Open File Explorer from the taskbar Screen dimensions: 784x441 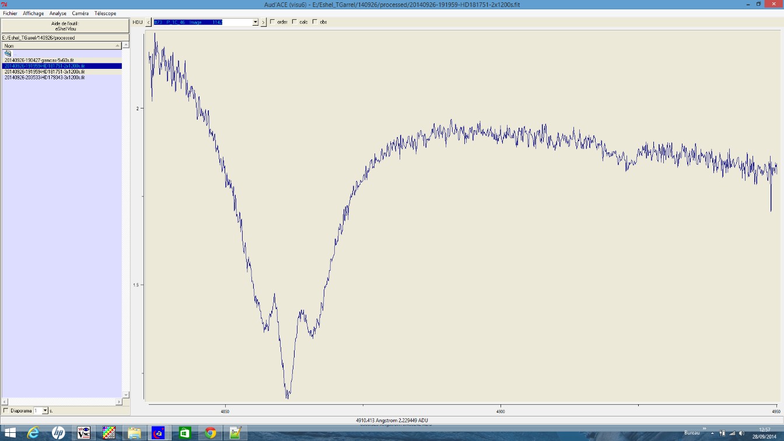[x=134, y=433]
